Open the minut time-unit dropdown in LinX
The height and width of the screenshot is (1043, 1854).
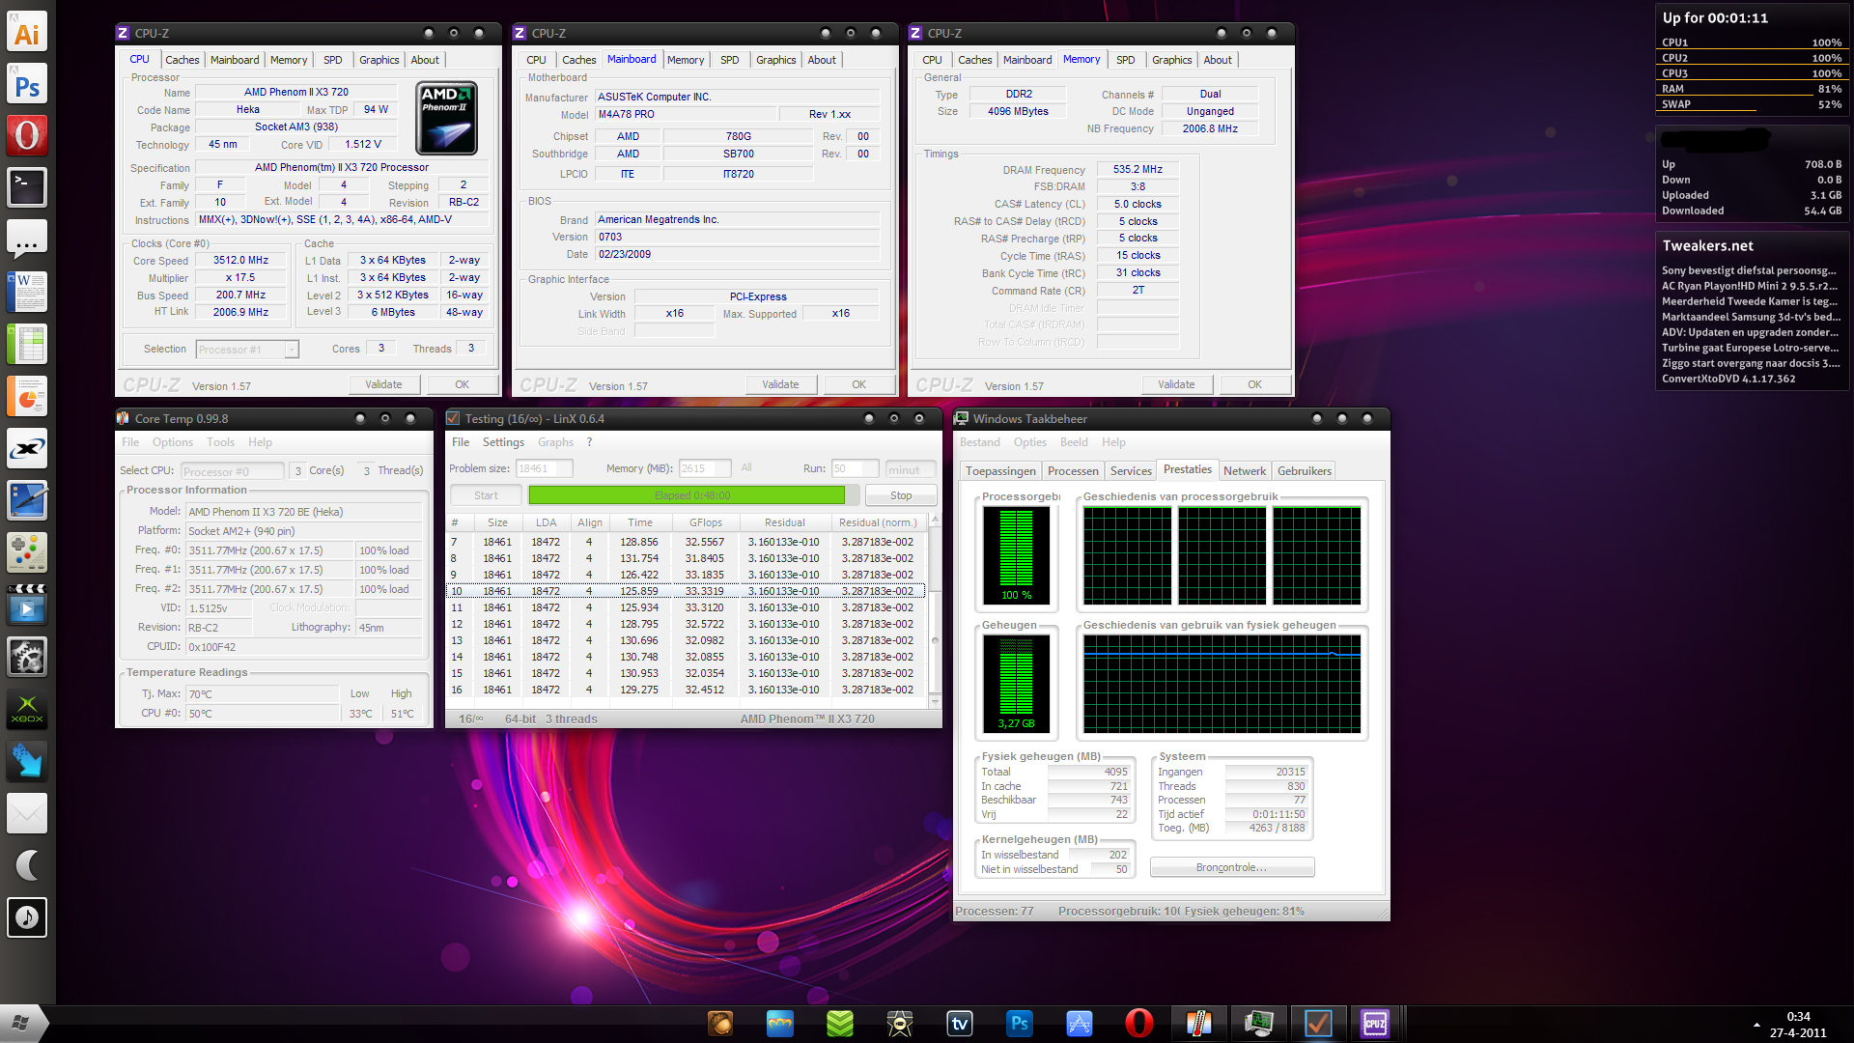[911, 469]
